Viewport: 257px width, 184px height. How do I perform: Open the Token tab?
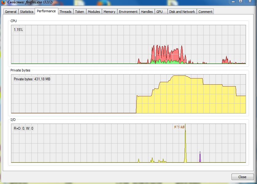pos(80,12)
